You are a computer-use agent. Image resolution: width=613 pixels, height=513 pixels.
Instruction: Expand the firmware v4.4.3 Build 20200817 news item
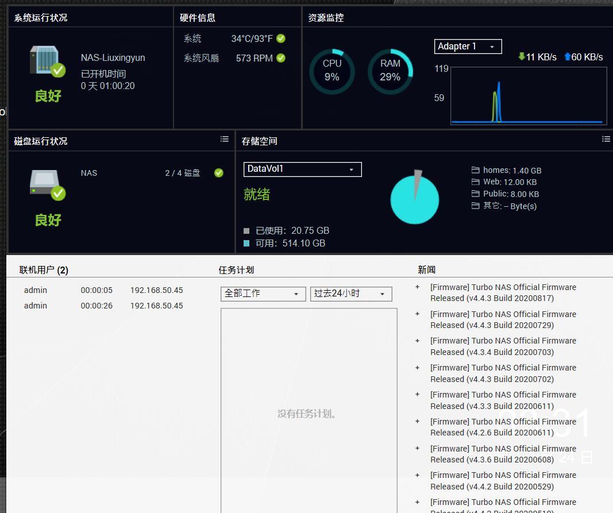pyautogui.click(x=418, y=287)
